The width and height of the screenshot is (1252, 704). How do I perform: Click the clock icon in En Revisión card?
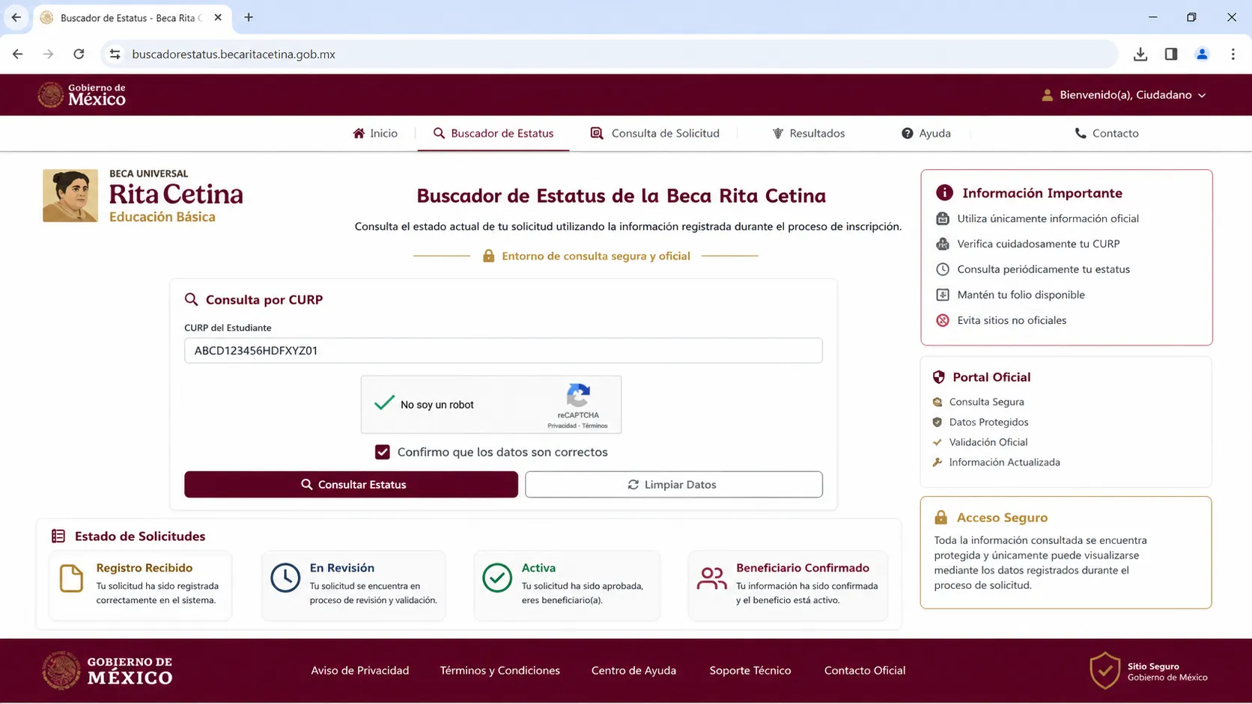click(x=285, y=578)
